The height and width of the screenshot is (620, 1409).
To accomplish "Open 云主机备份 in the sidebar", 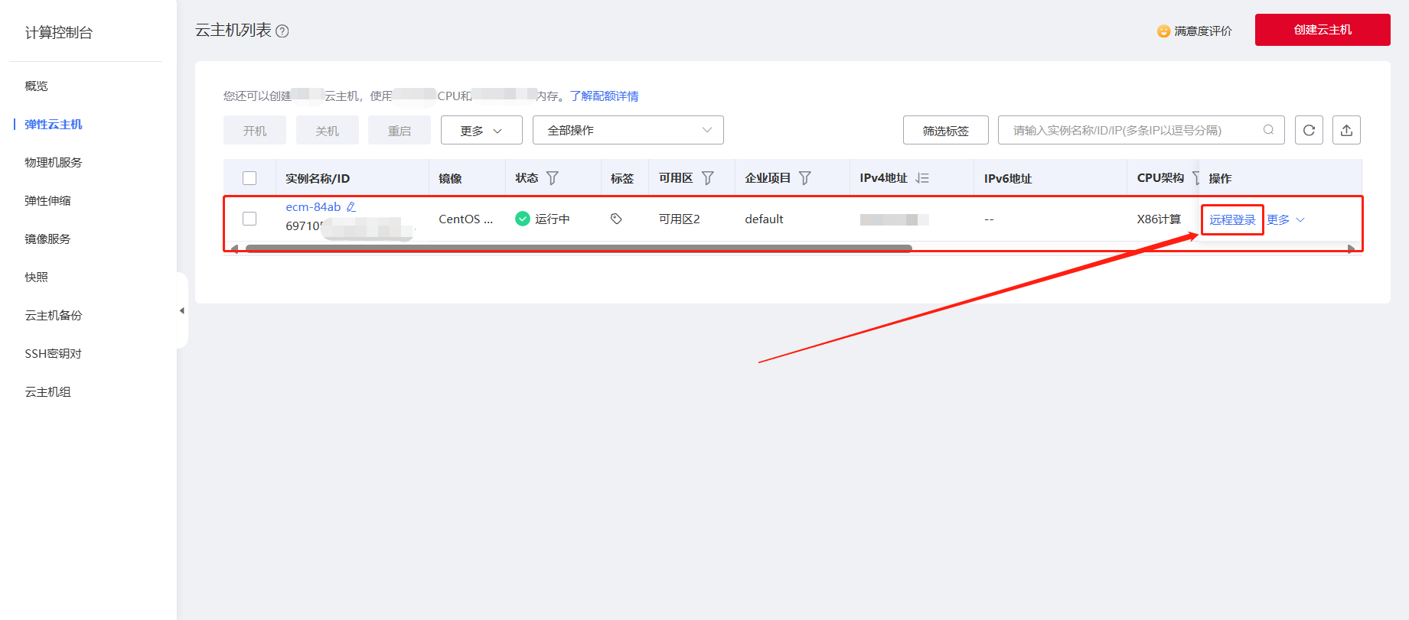I will (x=54, y=315).
